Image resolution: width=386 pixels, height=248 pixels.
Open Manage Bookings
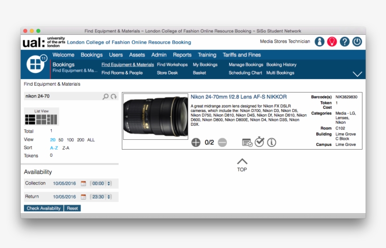(246, 64)
